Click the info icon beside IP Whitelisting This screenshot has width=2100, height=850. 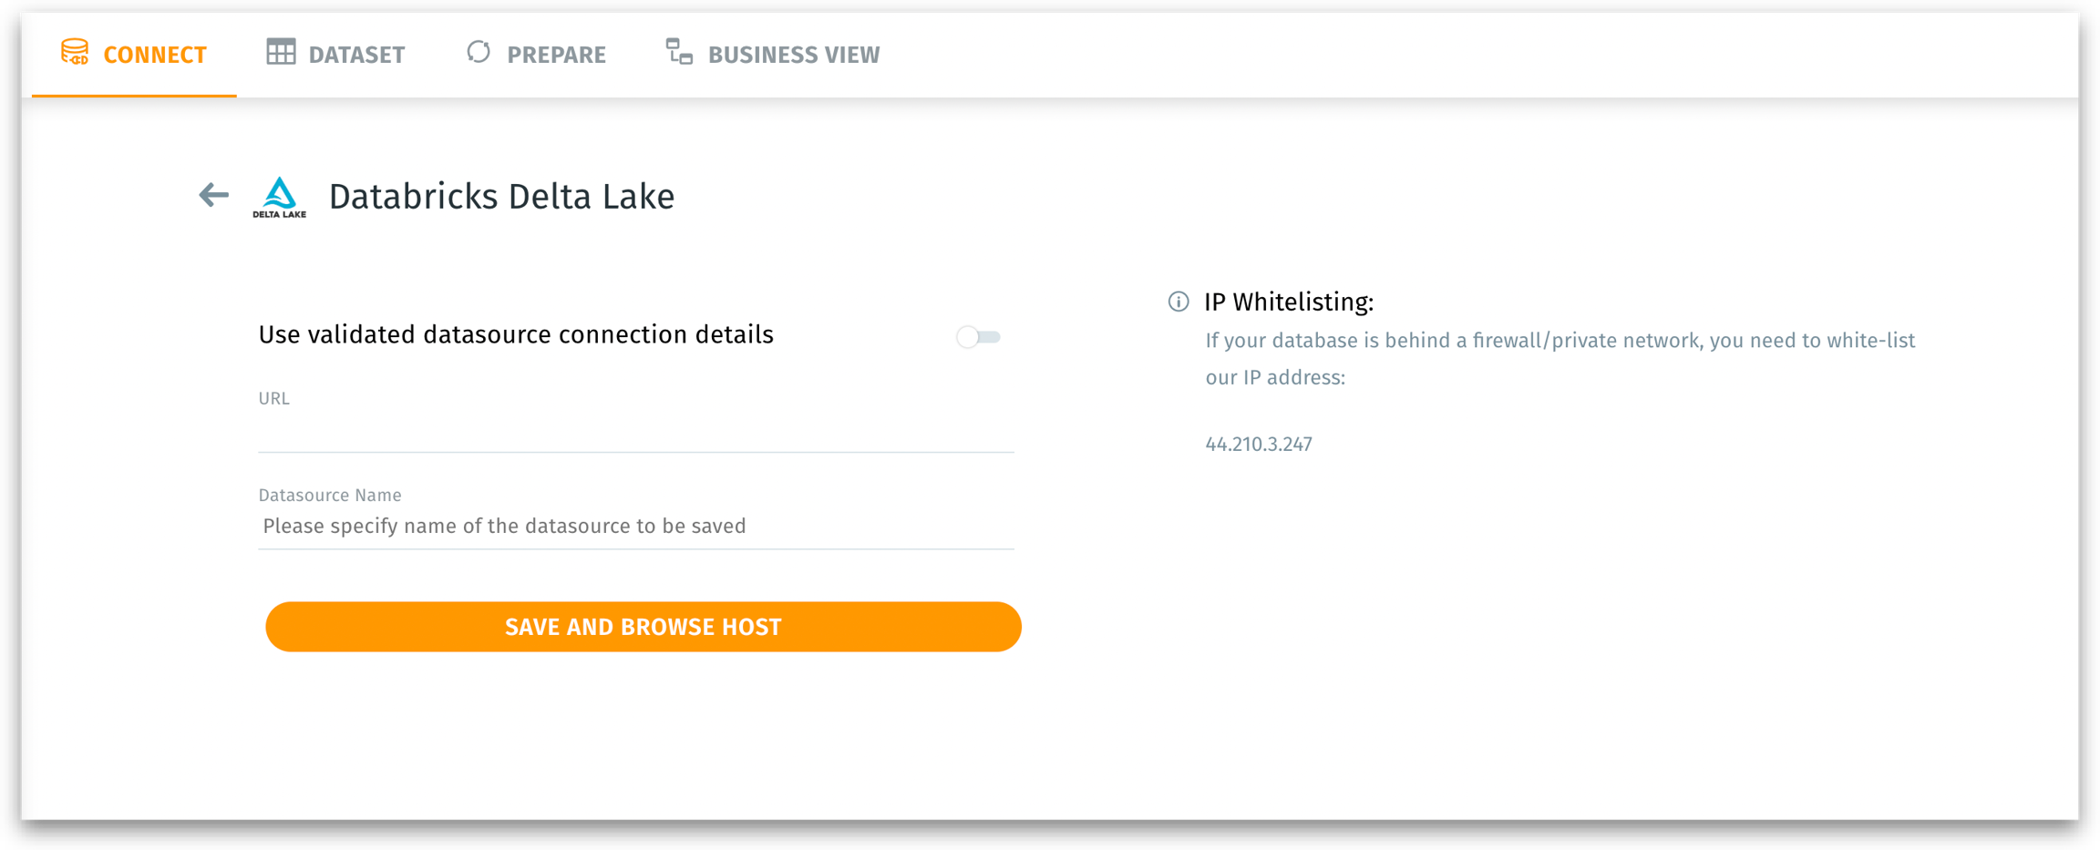1179,302
